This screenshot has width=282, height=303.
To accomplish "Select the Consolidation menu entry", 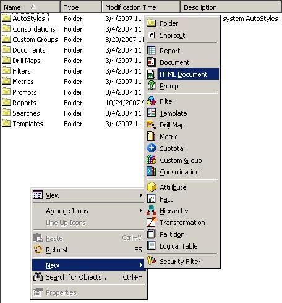I will [183, 172].
